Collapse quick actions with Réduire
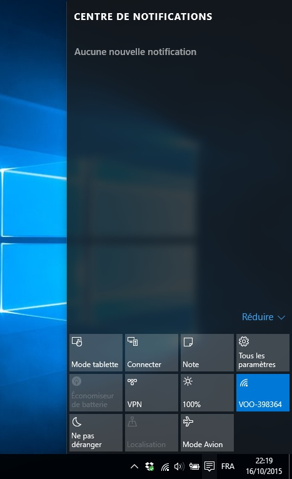Screen dimensions: 292x479 (263, 317)
